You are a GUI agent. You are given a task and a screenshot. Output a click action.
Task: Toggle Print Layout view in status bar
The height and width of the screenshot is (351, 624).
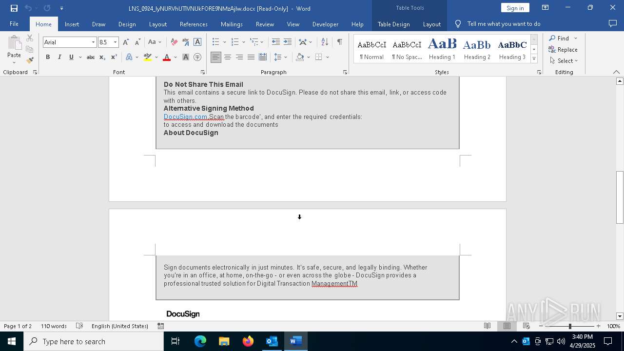[x=507, y=326]
